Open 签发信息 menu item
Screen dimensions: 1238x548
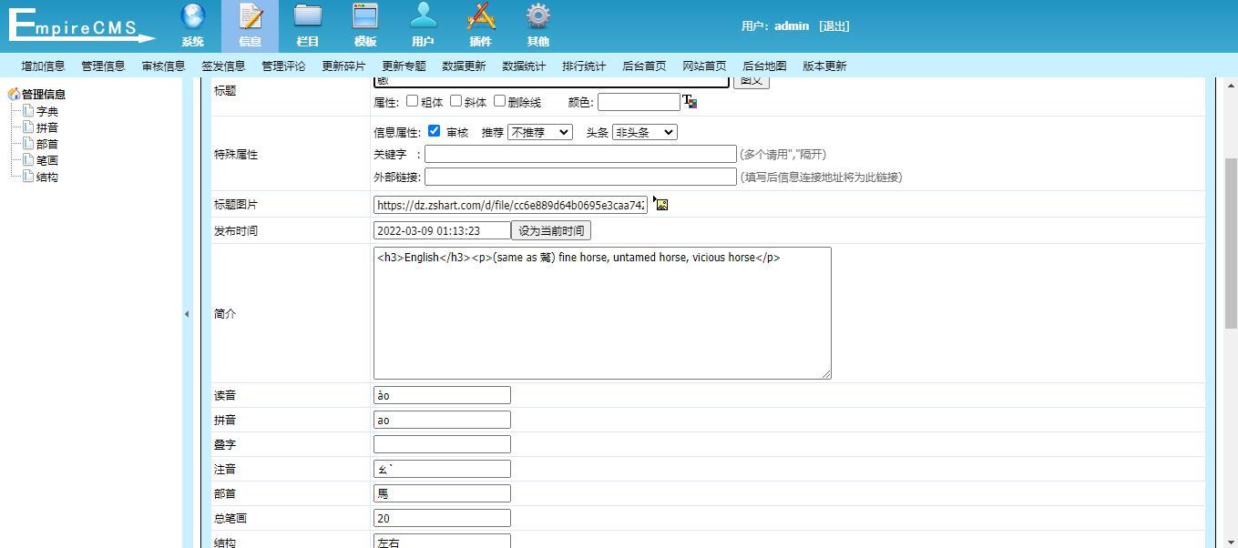point(223,66)
